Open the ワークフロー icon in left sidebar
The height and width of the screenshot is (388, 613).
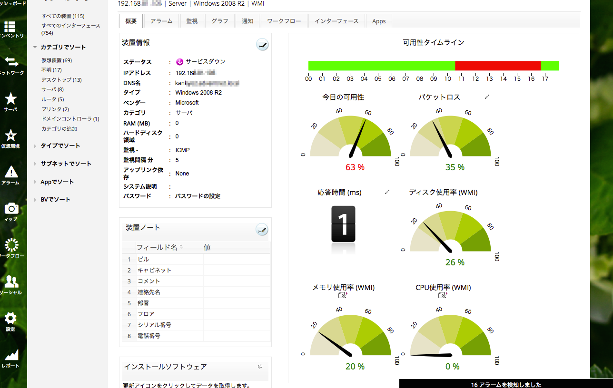tap(12, 246)
